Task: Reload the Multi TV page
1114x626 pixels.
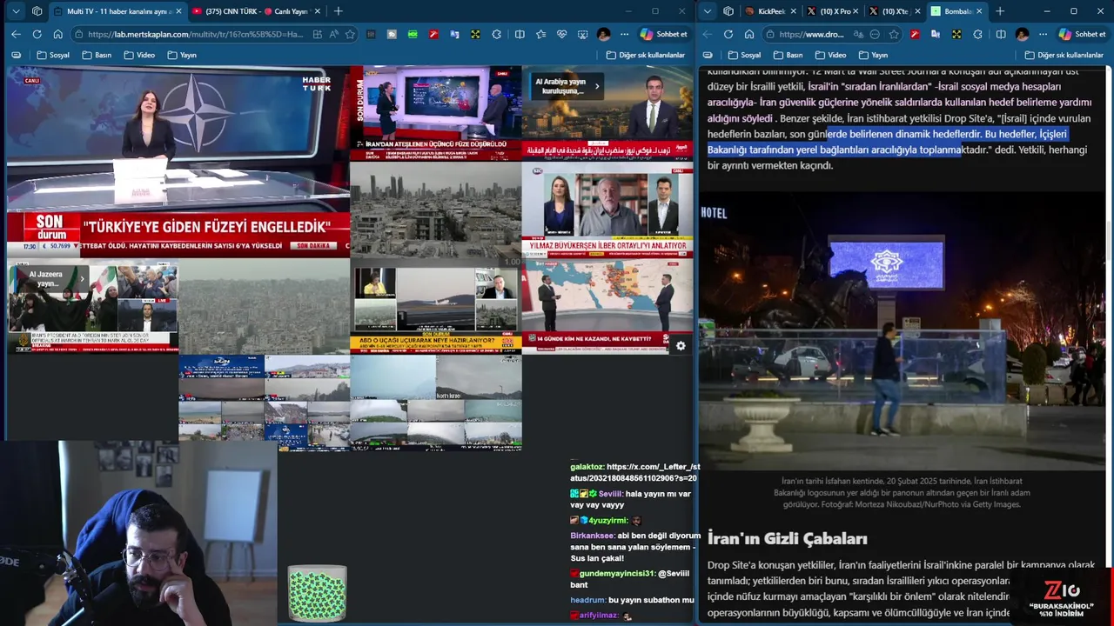Action: (x=37, y=34)
